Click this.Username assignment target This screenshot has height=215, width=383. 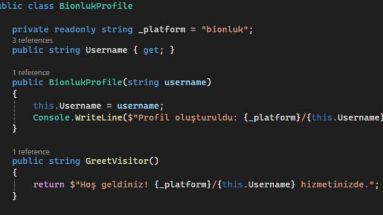click(x=67, y=106)
